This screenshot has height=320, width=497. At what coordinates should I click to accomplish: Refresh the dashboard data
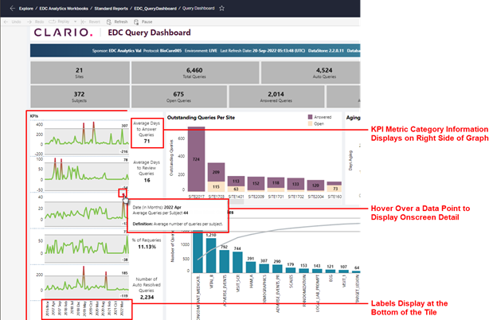point(117,21)
